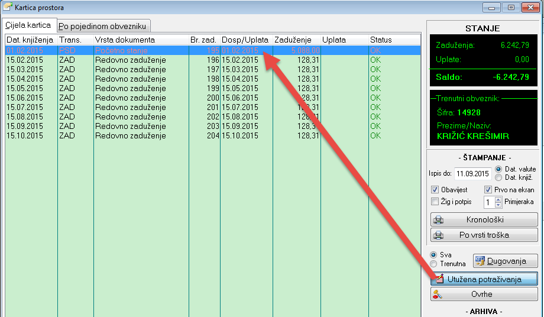Select the row with Br. zad. 197
544x317 pixels.
[213, 69]
